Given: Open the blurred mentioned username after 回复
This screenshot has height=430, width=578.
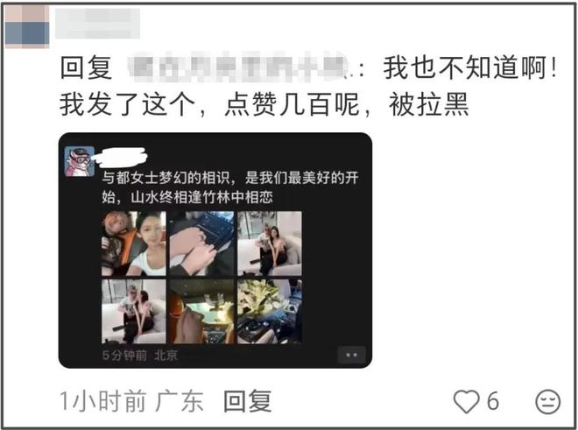Looking at the screenshot, I should pos(239,67).
